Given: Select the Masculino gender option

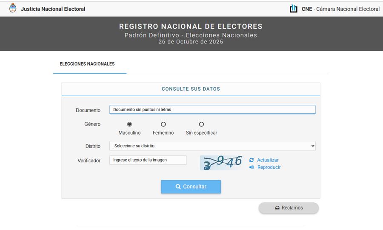Looking at the screenshot, I should click(129, 124).
